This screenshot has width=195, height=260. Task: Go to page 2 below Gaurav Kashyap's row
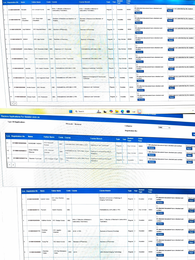(13, 165)
